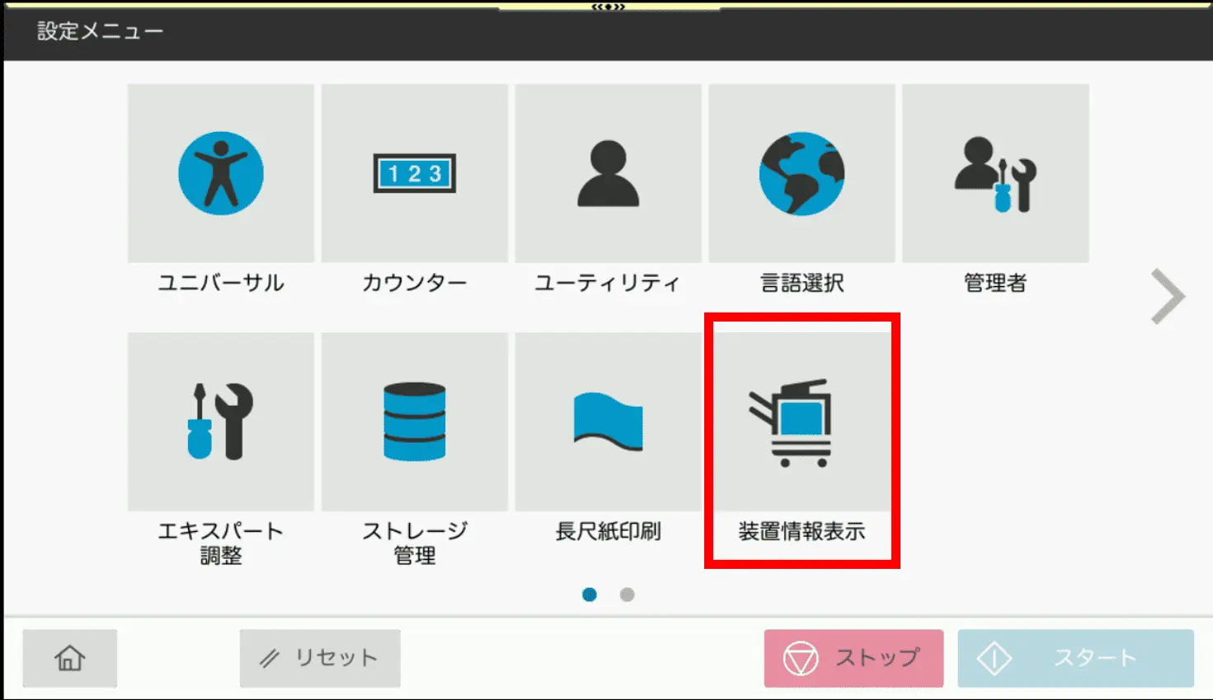Switch to second page via gray dot

pos(628,594)
